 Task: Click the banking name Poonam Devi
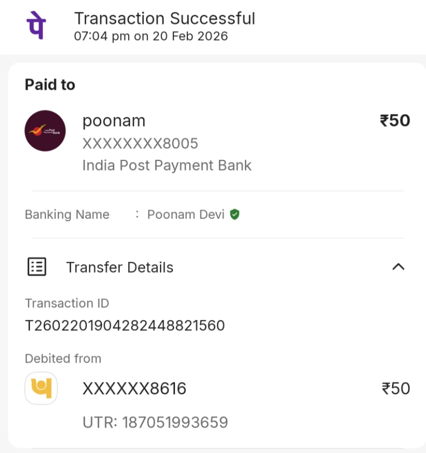point(186,214)
